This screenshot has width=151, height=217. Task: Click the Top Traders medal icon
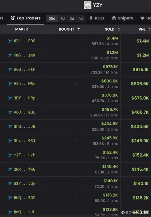coord(13,18)
